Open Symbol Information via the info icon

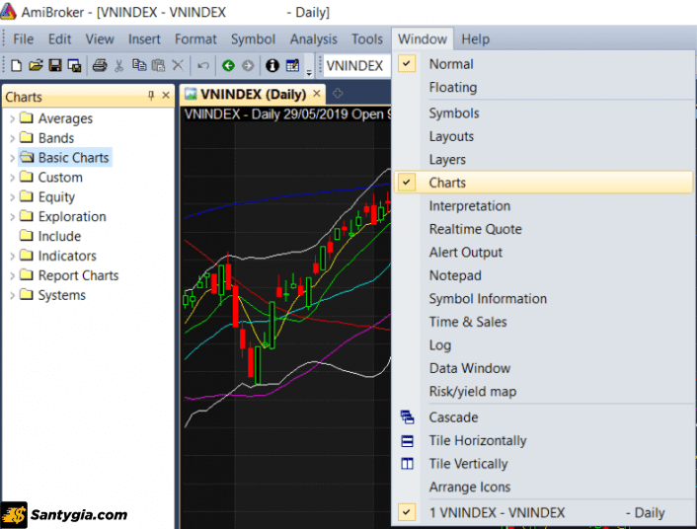[272, 66]
